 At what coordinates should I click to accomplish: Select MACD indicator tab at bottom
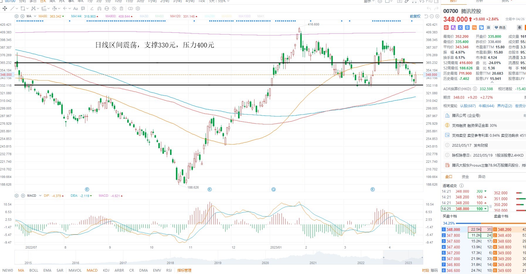[x=92, y=270]
